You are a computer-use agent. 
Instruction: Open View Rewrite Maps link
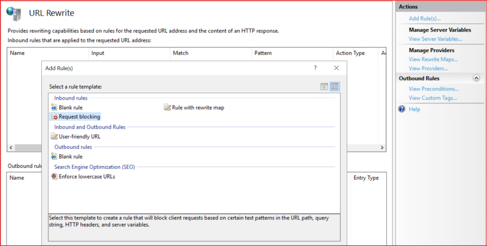click(433, 59)
